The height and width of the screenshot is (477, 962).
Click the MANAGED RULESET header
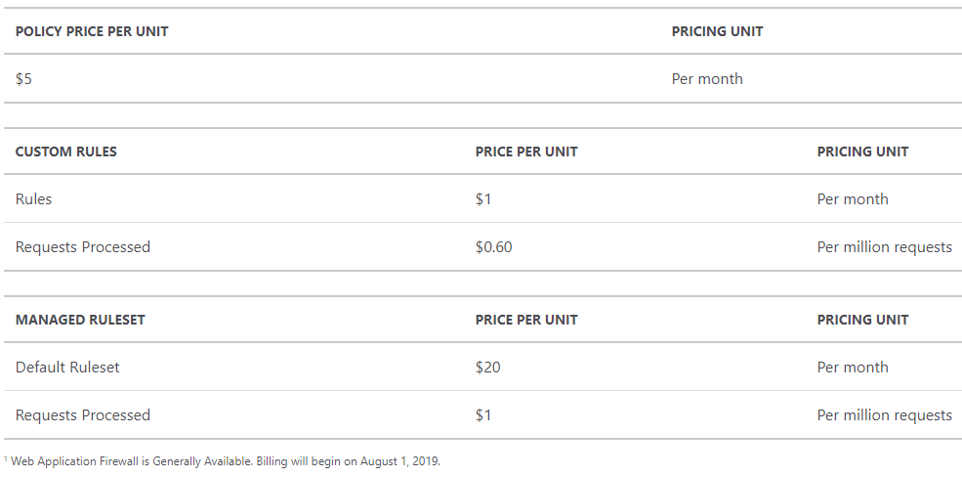(x=80, y=320)
